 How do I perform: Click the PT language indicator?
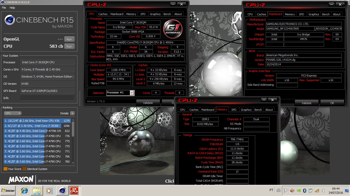(271, 190)
